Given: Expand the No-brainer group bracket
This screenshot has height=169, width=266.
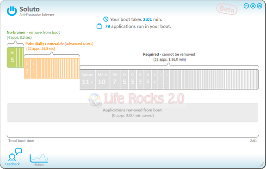Looking at the screenshot, I should pos(15,43).
